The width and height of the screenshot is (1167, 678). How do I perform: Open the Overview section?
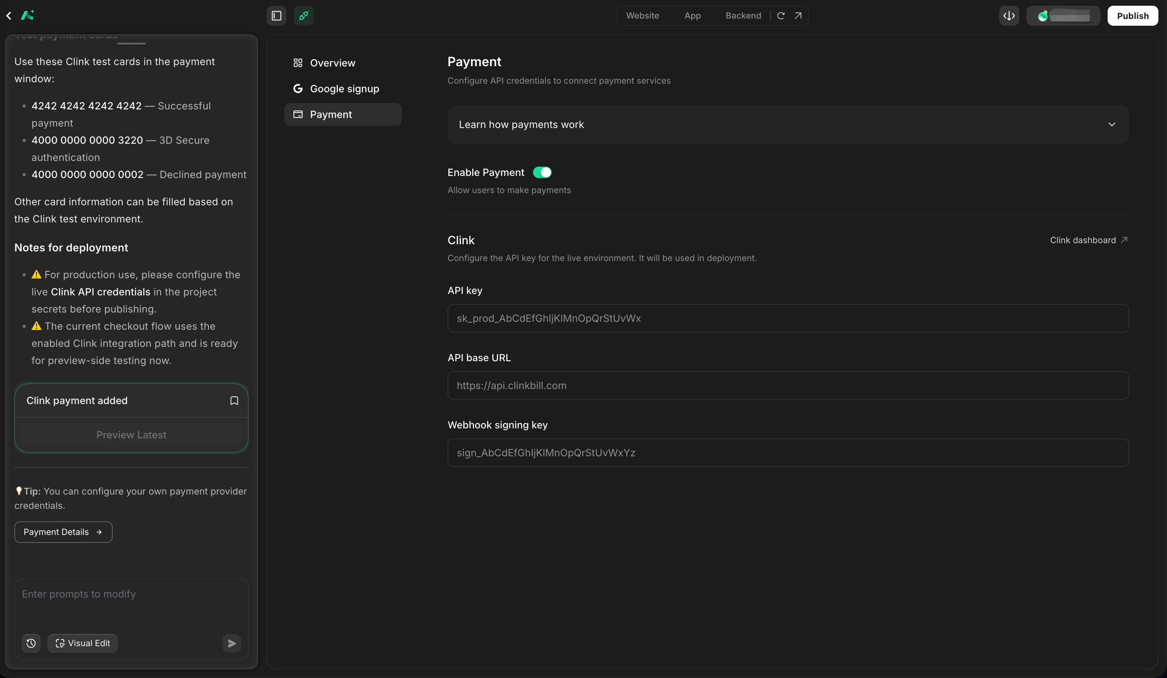(343, 63)
